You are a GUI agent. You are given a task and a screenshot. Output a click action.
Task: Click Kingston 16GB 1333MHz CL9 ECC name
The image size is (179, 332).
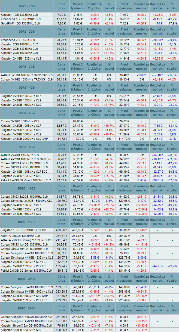[23, 230]
